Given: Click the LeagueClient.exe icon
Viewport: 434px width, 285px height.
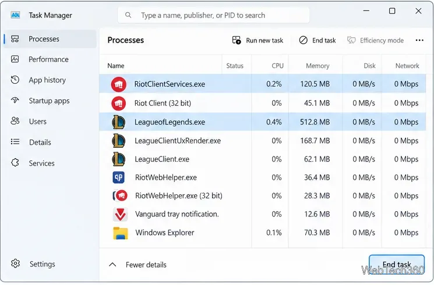Looking at the screenshot, I should click(119, 159).
